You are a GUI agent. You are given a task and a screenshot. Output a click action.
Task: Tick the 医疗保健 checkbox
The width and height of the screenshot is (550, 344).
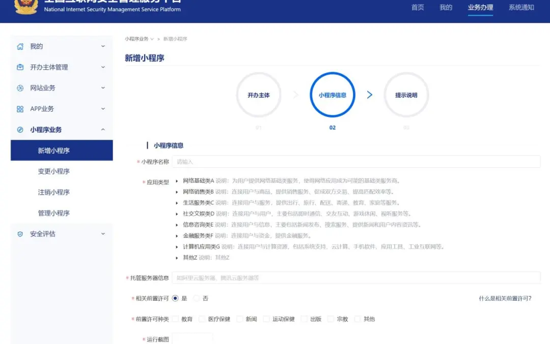(x=202, y=319)
